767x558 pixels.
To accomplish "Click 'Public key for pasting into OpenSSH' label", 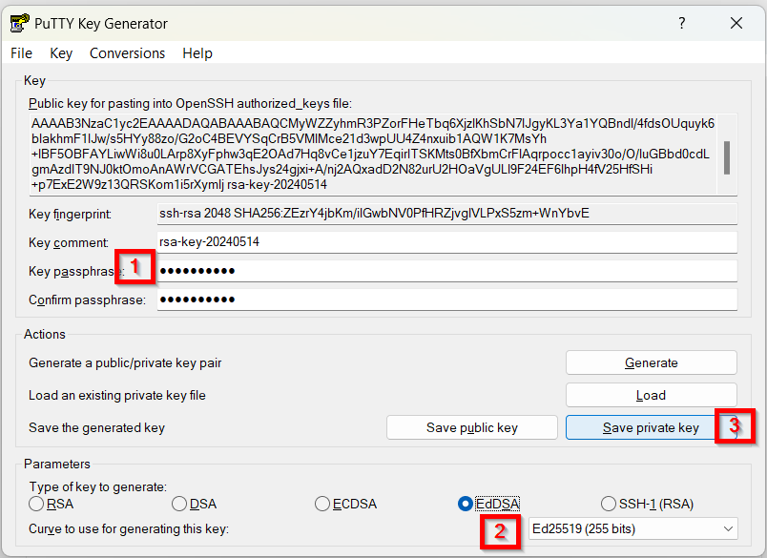I will (x=190, y=104).
